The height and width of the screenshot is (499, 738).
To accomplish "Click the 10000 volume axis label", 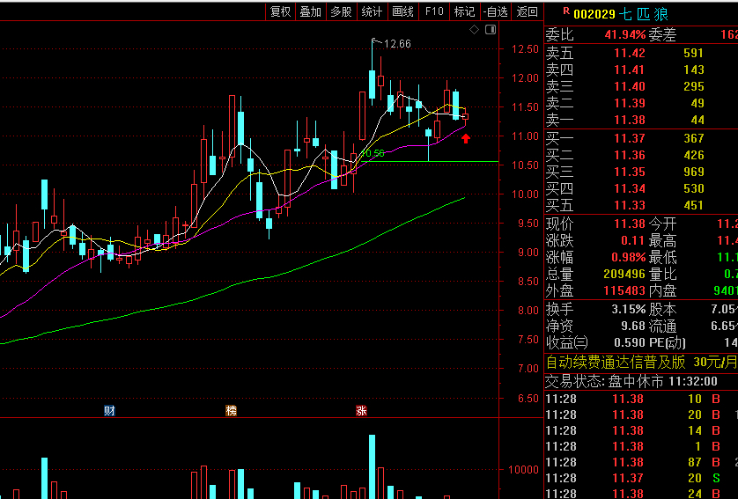I will (x=523, y=469).
